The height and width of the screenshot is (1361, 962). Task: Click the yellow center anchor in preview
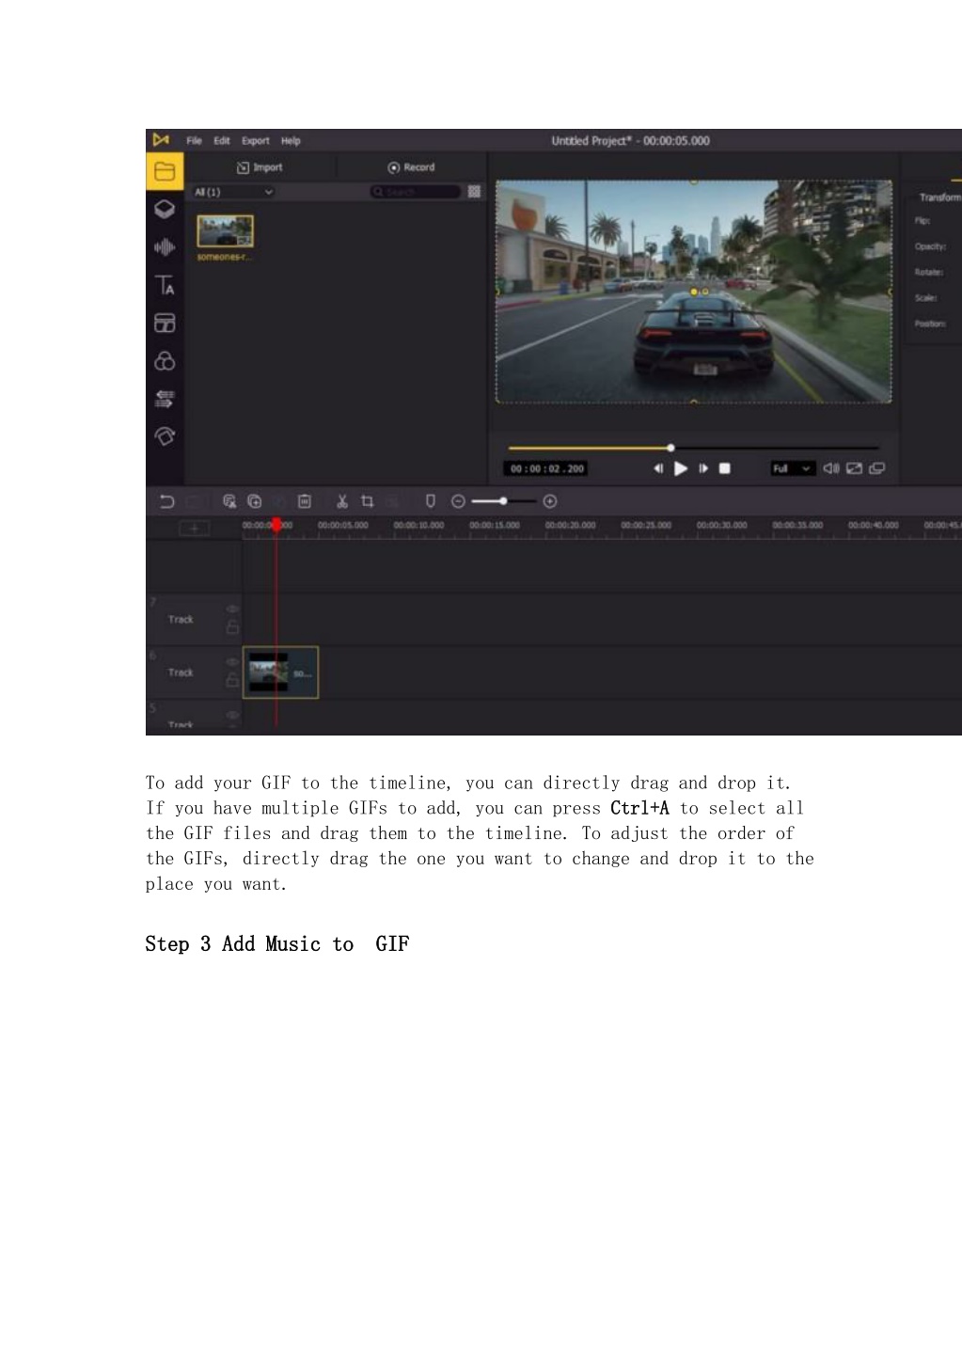click(694, 293)
